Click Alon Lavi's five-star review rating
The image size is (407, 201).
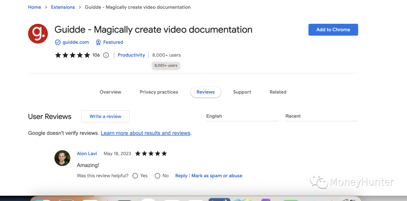151,153
